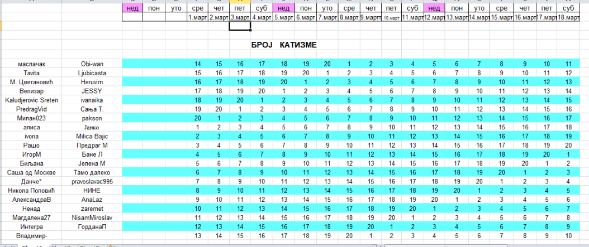589x247 pixels.
Task: Select the пет header above 17.март
Action: click(x=547, y=8)
